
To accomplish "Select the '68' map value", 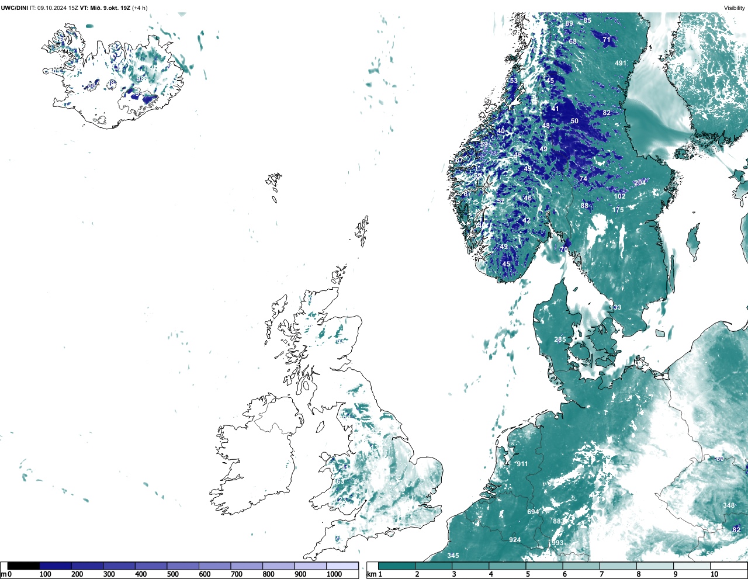I will coord(573,41).
